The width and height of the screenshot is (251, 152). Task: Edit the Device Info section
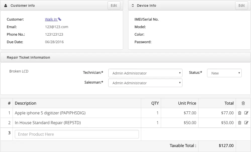pos(241,5)
